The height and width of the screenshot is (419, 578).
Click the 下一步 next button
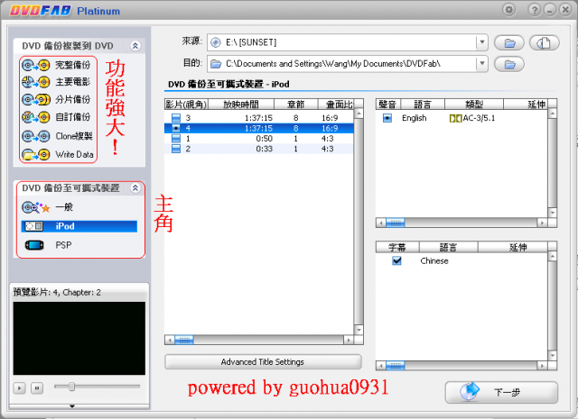point(501,392)
